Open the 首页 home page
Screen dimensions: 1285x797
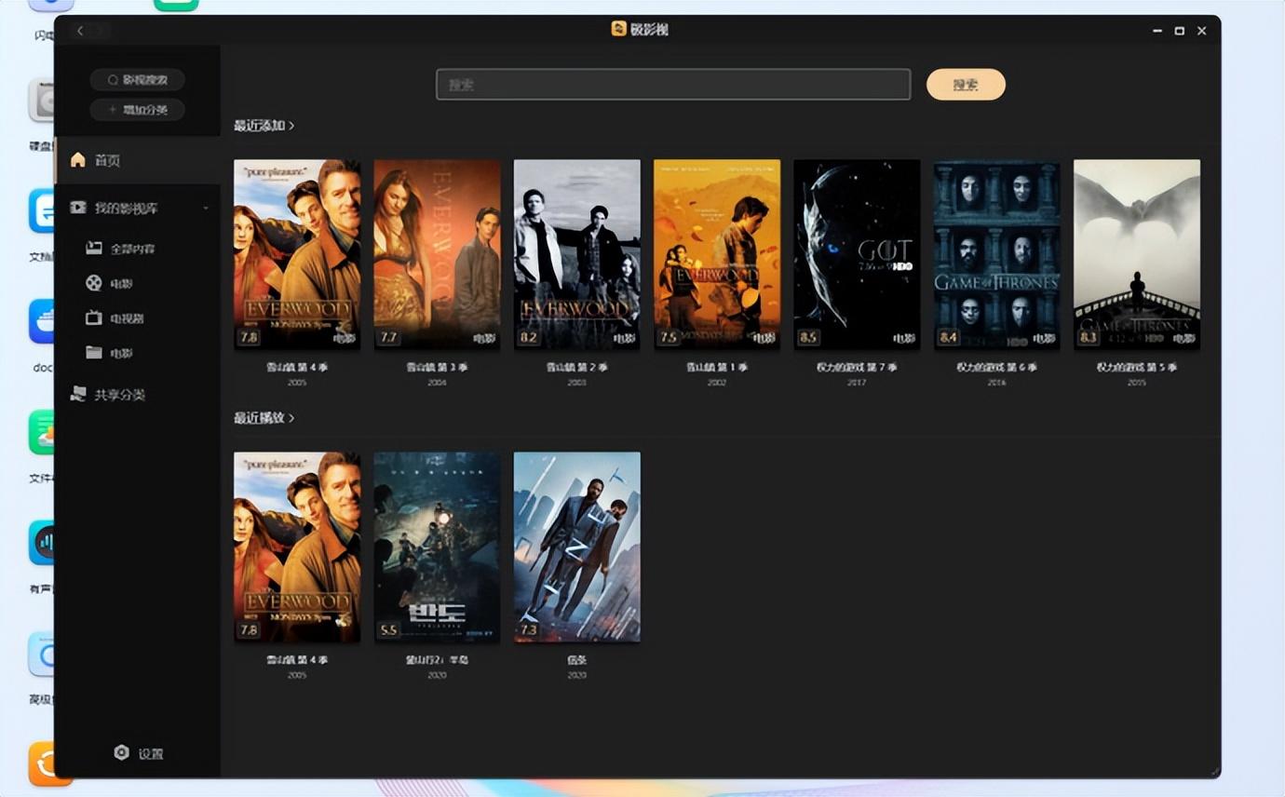138,160
